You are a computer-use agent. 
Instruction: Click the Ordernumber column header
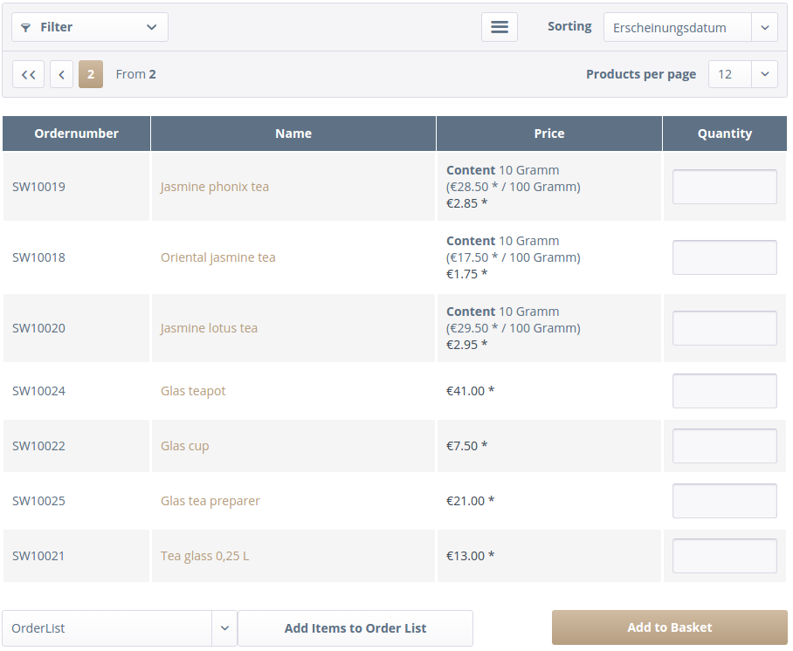pyautogui.click(x=76, y=134)
